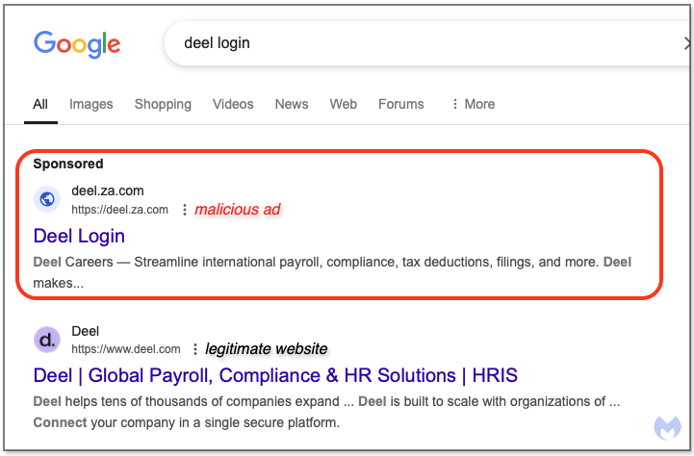Switch to the Images tab
Image resolution: width=694 pixels, height=456 pixels.
[x=90, y=104]
